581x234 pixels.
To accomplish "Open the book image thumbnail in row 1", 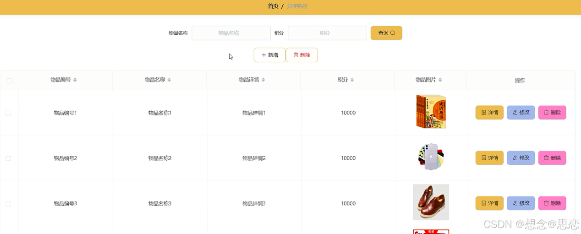I will tap(431, 112).
